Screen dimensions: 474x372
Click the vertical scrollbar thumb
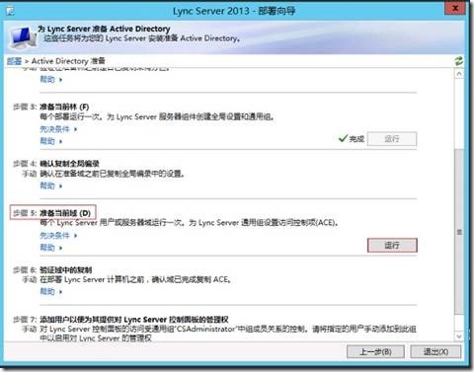459,232
